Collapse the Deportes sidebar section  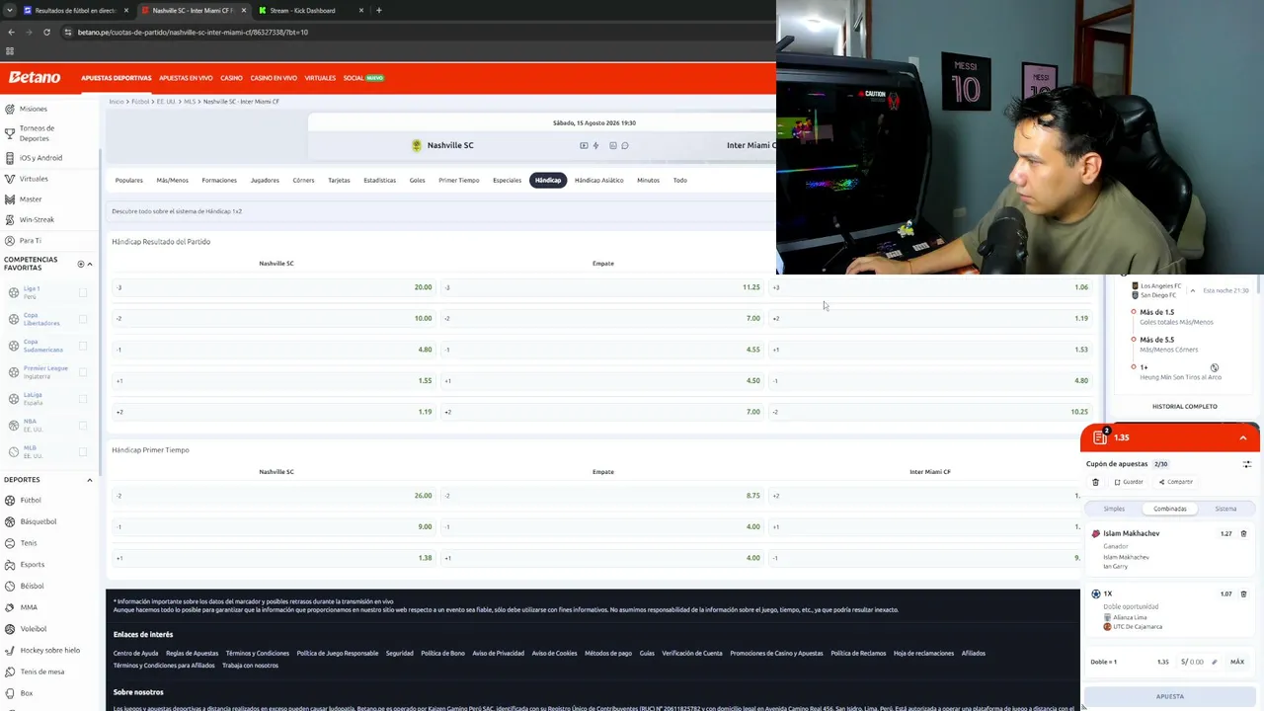point(90,480)
